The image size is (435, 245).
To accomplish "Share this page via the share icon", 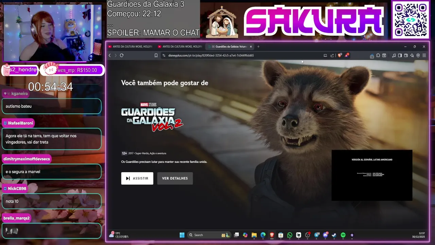I will click(332, 55).
